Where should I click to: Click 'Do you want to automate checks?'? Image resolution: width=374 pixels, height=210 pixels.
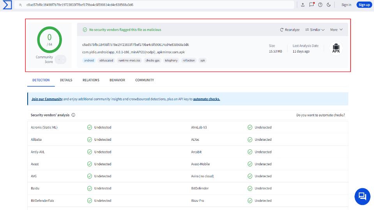tap(321, 115)
